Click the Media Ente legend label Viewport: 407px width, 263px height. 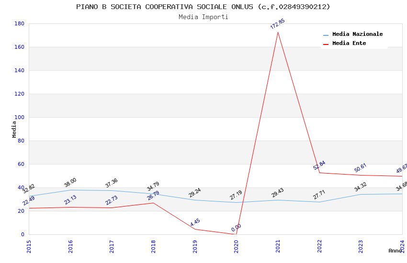pos(349,43)
